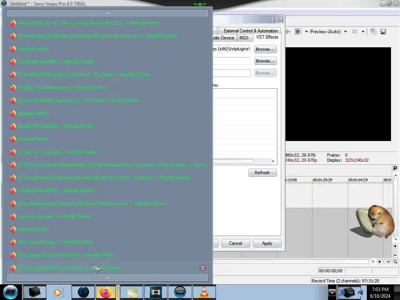Select the Sony Vegas Pro 8.0 Download entry
400x300 pixels.
107,255
